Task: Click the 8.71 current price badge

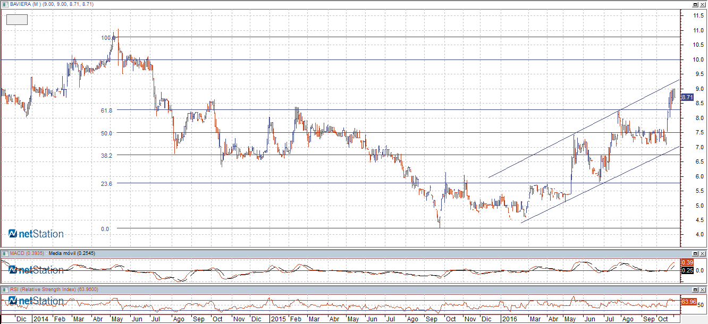Action: tap(687, 97)
